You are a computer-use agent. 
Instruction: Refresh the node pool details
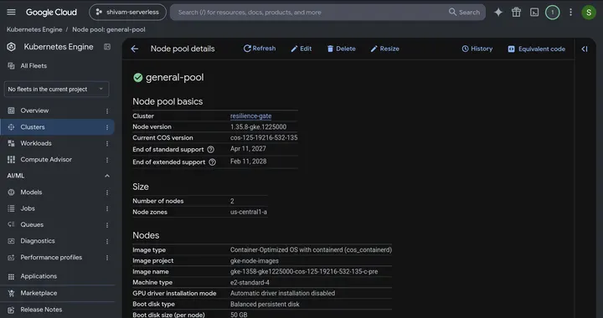coord(260,49)
